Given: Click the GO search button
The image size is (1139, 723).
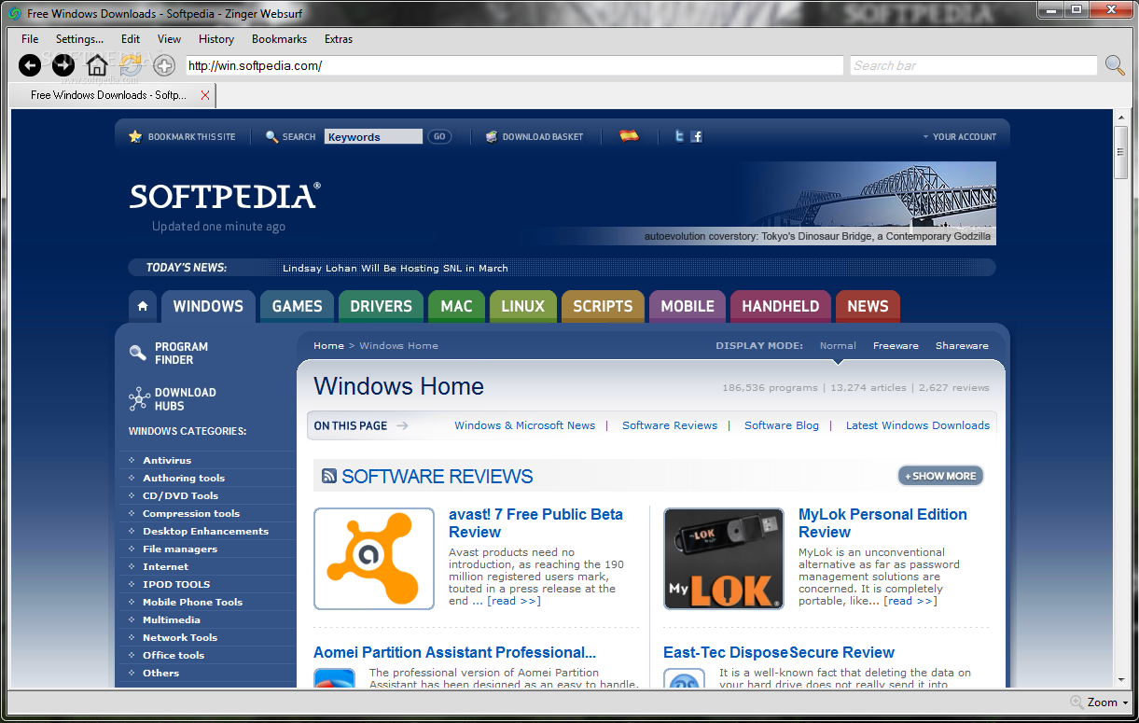Looking at the screenshot, I should coord(439,136).
